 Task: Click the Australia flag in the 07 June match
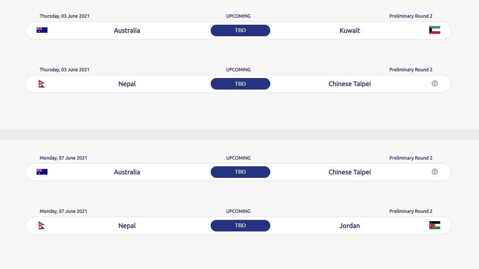[x=42, y=172]
